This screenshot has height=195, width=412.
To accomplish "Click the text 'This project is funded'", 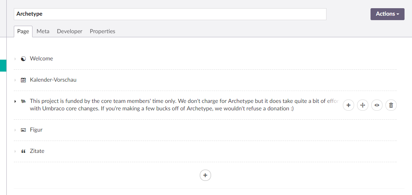I will pos(56,101).
